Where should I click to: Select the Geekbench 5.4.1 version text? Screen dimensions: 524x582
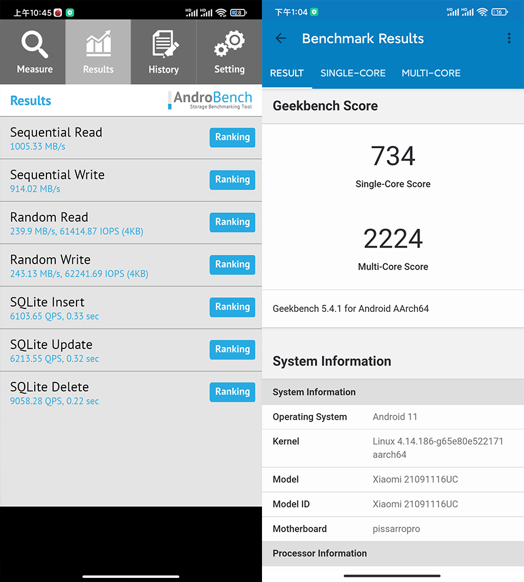350,308
